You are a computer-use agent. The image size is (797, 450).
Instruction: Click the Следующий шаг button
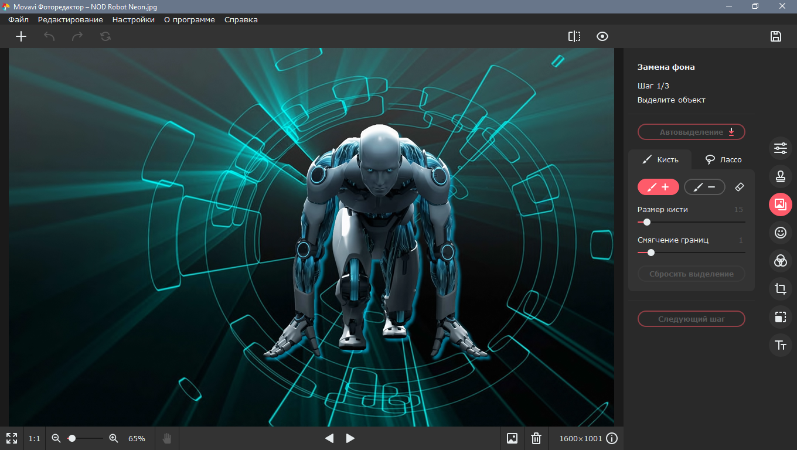click(692, 319)
